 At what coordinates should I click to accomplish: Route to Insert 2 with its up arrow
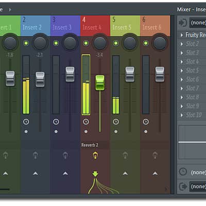pyautogui.click(x=36, y=174)
